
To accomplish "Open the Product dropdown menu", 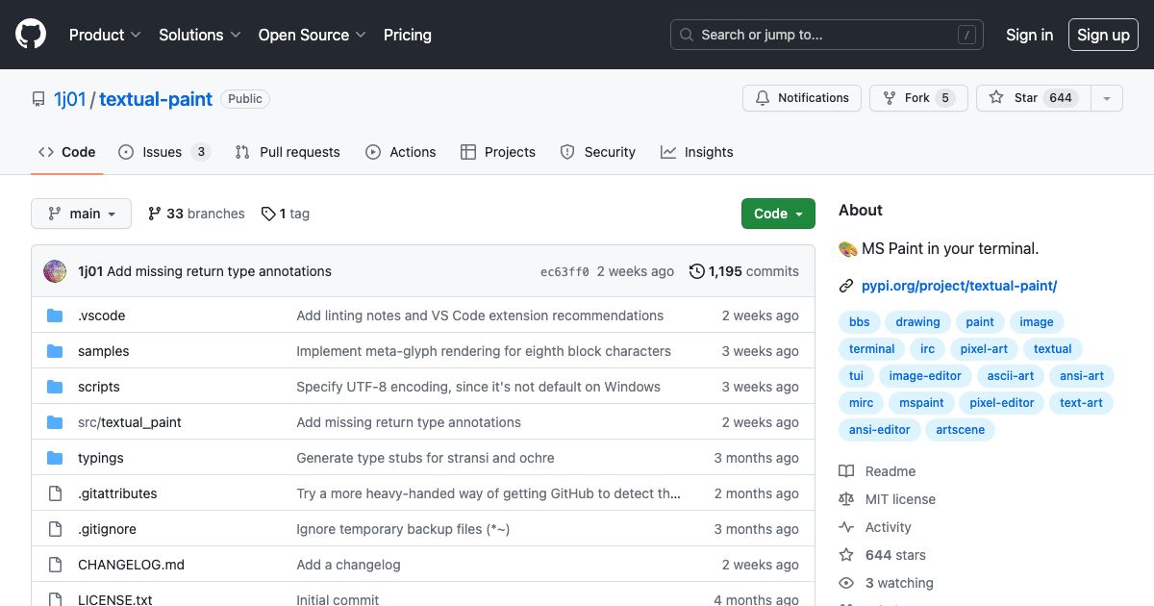I will pyautogui.click(x=104, y=35).
